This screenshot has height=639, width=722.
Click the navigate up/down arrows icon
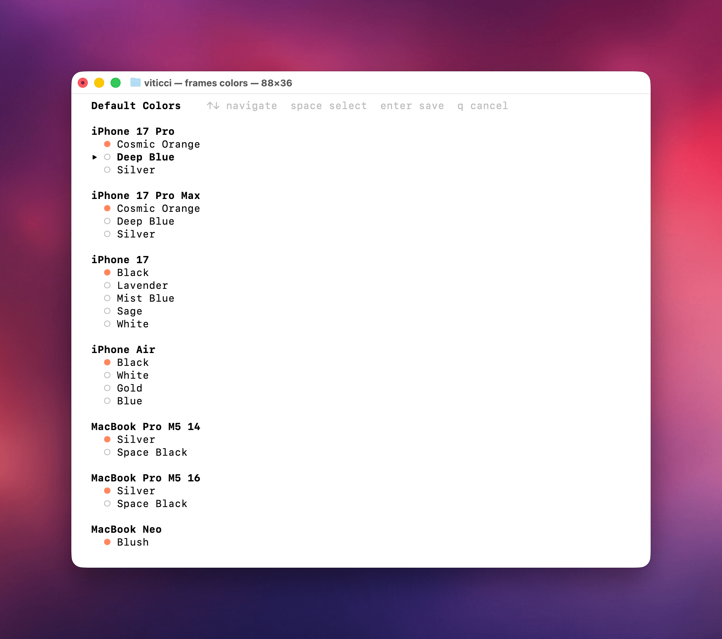pos(213,106)
